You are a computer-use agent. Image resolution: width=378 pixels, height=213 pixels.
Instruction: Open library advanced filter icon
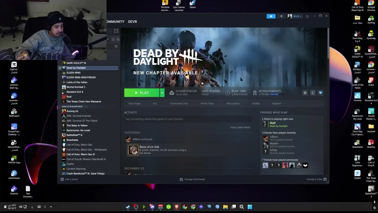(x=116, y=46)
